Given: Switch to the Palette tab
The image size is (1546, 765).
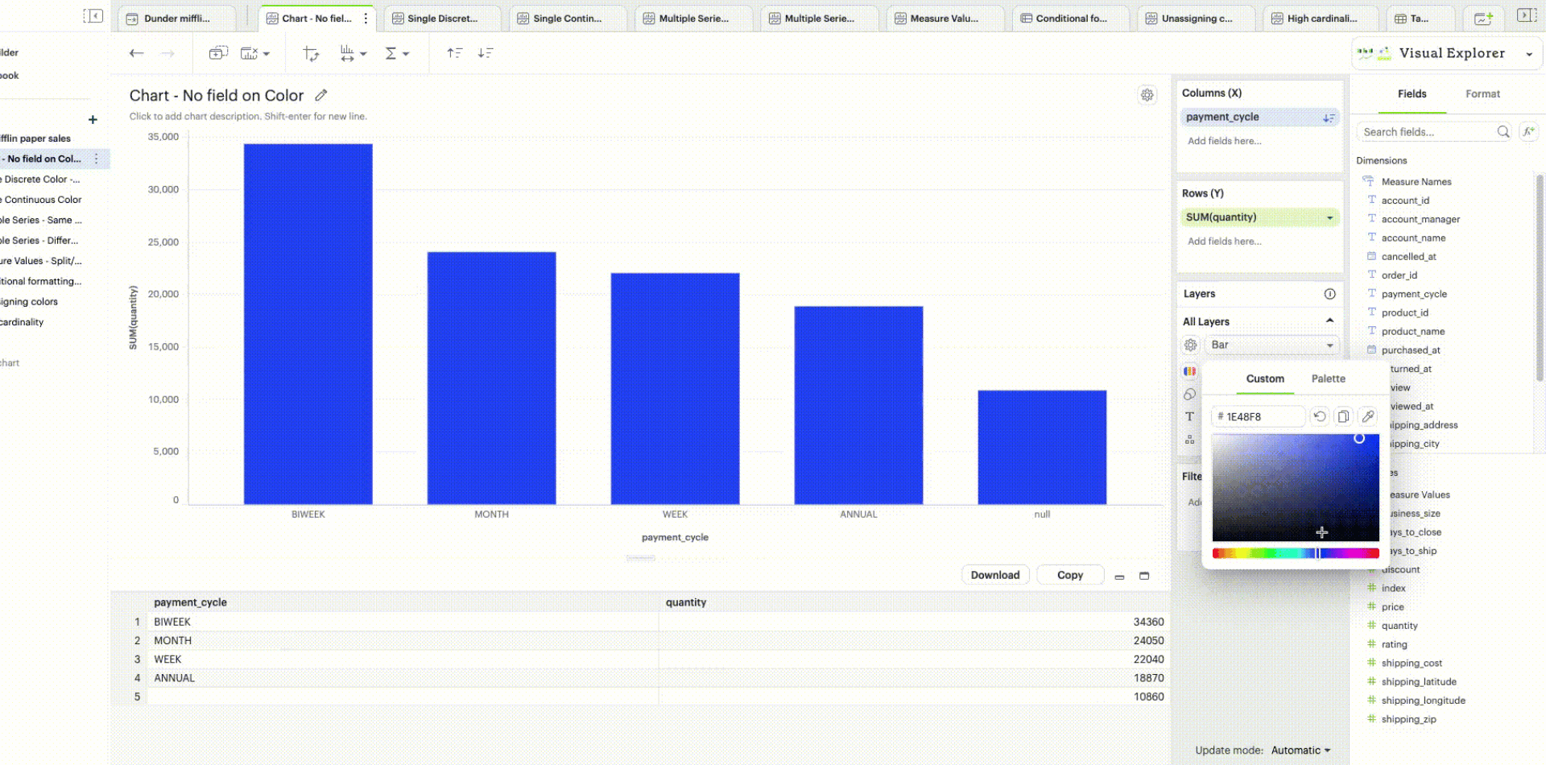Looking at the screenshot, I should (x=1328, y=378).
